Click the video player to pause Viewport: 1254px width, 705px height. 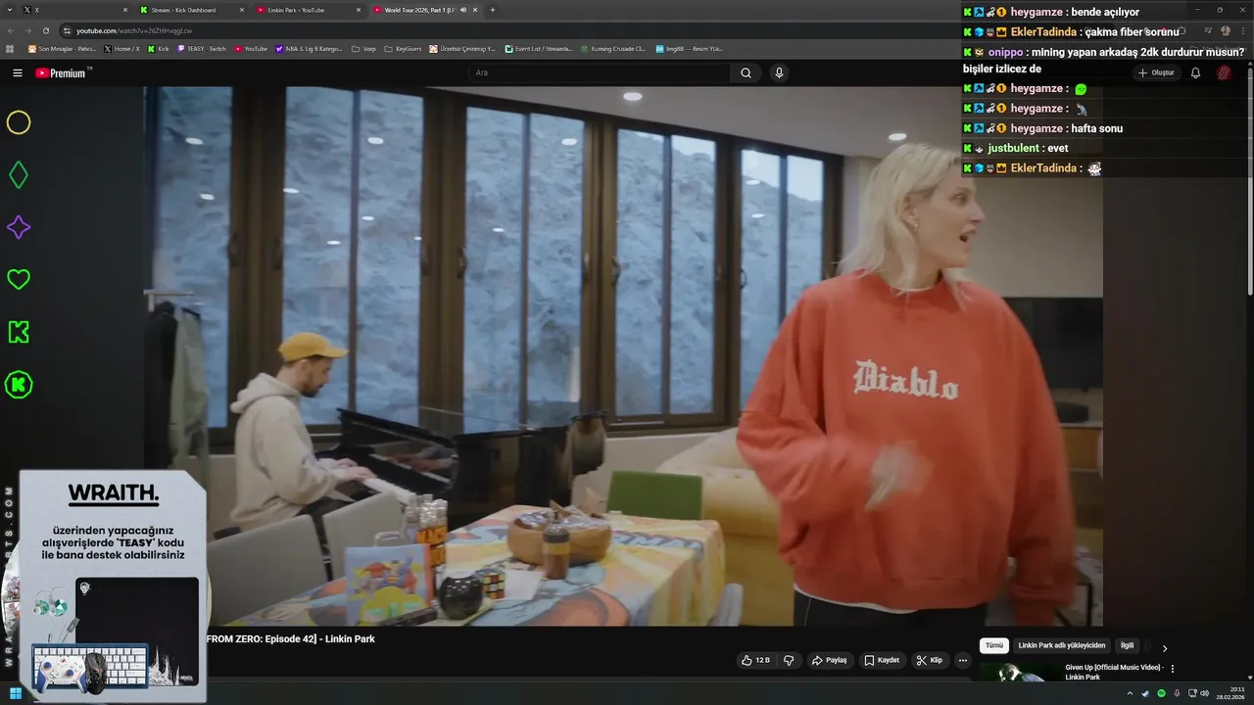pyautogui.click(x=623, y=355)
